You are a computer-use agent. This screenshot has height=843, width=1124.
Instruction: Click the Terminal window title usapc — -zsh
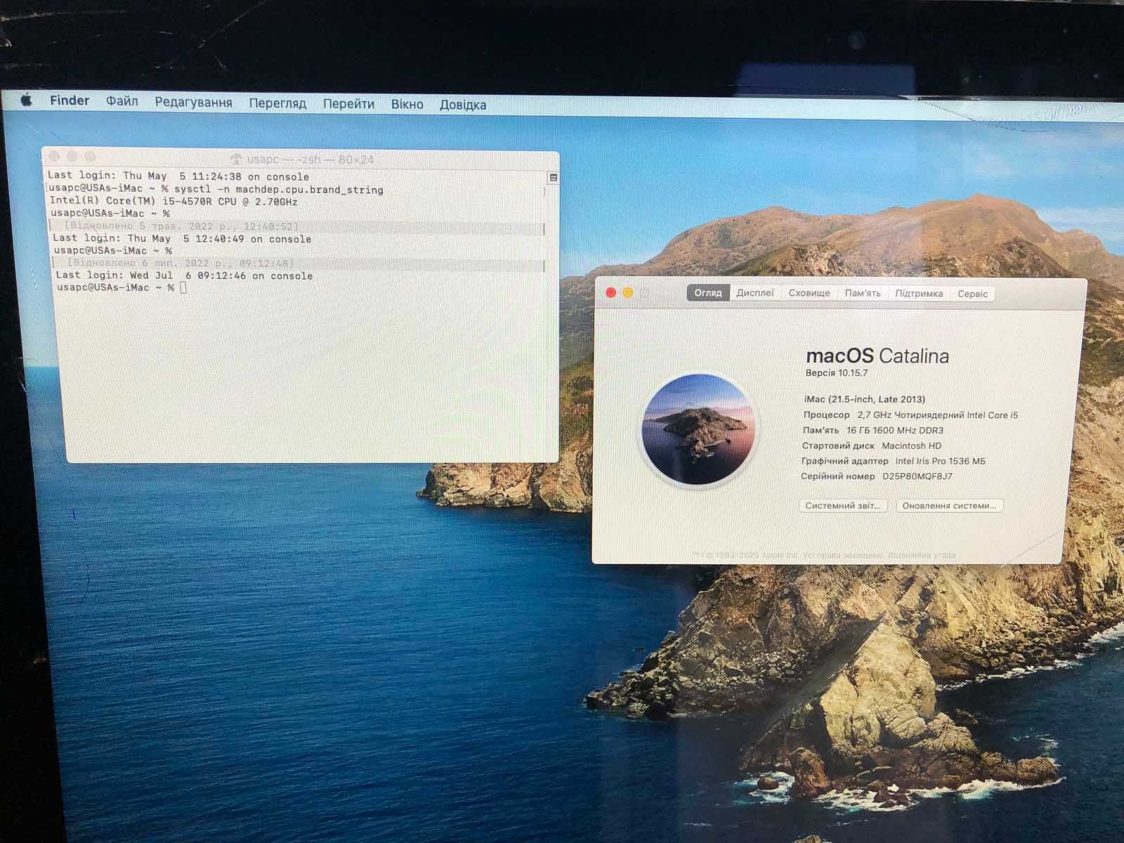click(311, 159)
